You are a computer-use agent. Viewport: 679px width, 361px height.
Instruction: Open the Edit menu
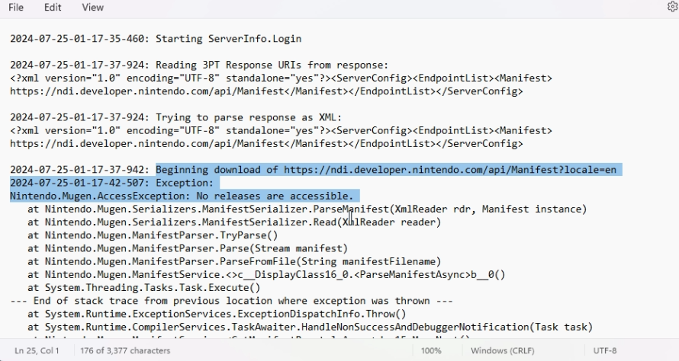[53, 8]
